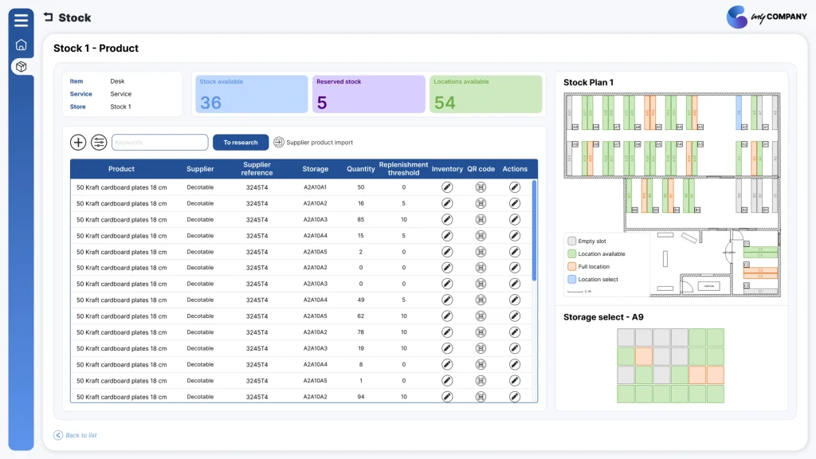Viewport: 816px width, 459px height.
Task: Open actions edit for the row with quantity 78
Action: pos(515,332)
